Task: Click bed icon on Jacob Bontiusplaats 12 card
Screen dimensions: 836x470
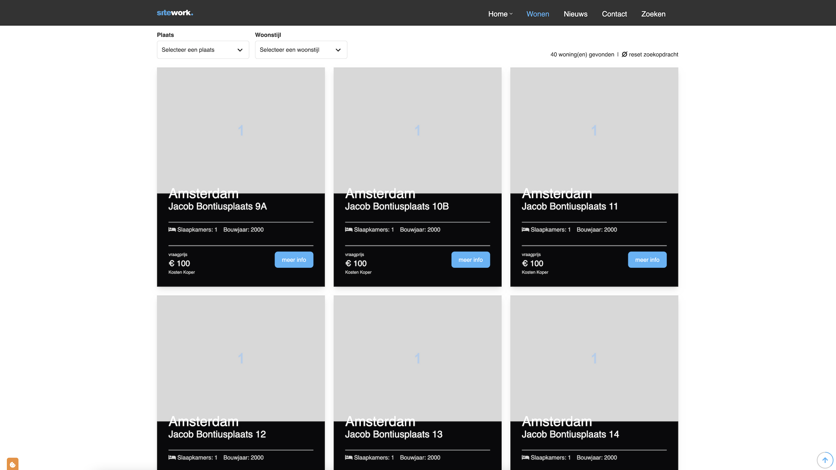Action: pyautogui.click(x=172, y=457)
